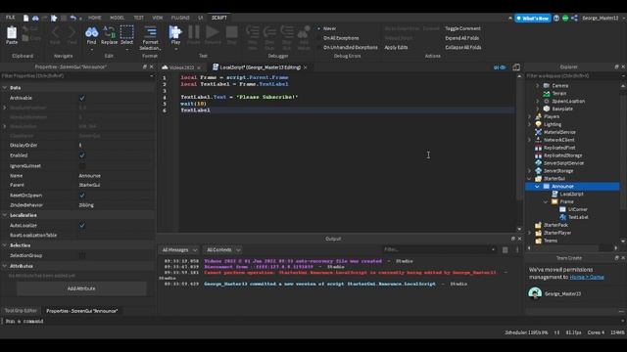Follow the Home > Game link
Image resolution: width=627 pixels, height=352 pixels.
pyautogui.click(x=587, y=277)
